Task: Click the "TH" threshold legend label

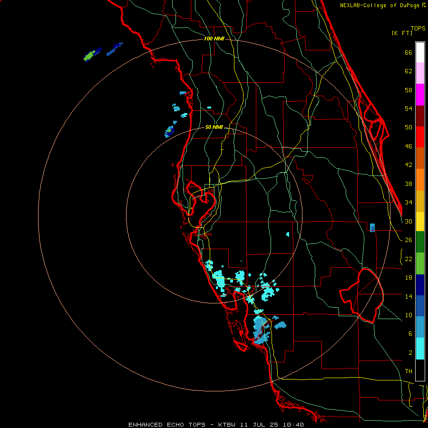Action: (x=409, y=371)
